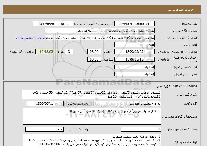Viewport: 207px width, 146px height.
Task: Select the header جزئیات اطلاعات نیاز
Action: 180,10
